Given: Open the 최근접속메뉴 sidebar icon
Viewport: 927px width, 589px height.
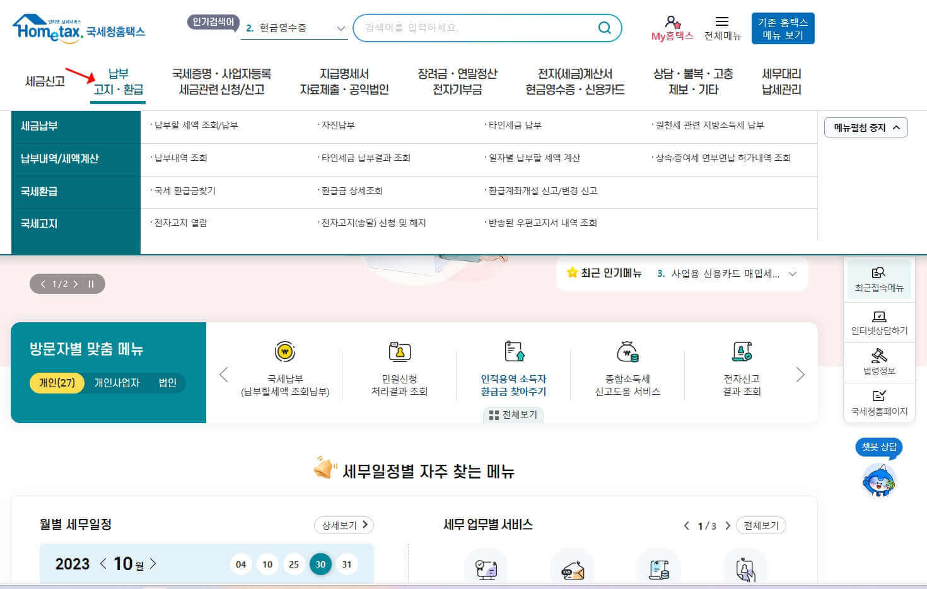Looking at the screenshot, I should click(878, 278).
